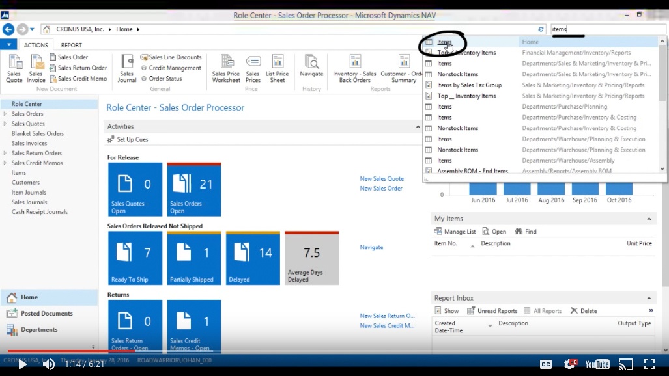Viewport: 669px width, 376px height.
Task: Open Blanket Sales Orders list
Action: pos(38,133)
